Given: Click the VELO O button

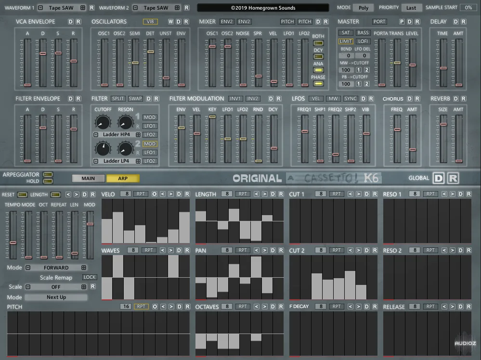Looking at the screenshot, I should coord(154,194).
